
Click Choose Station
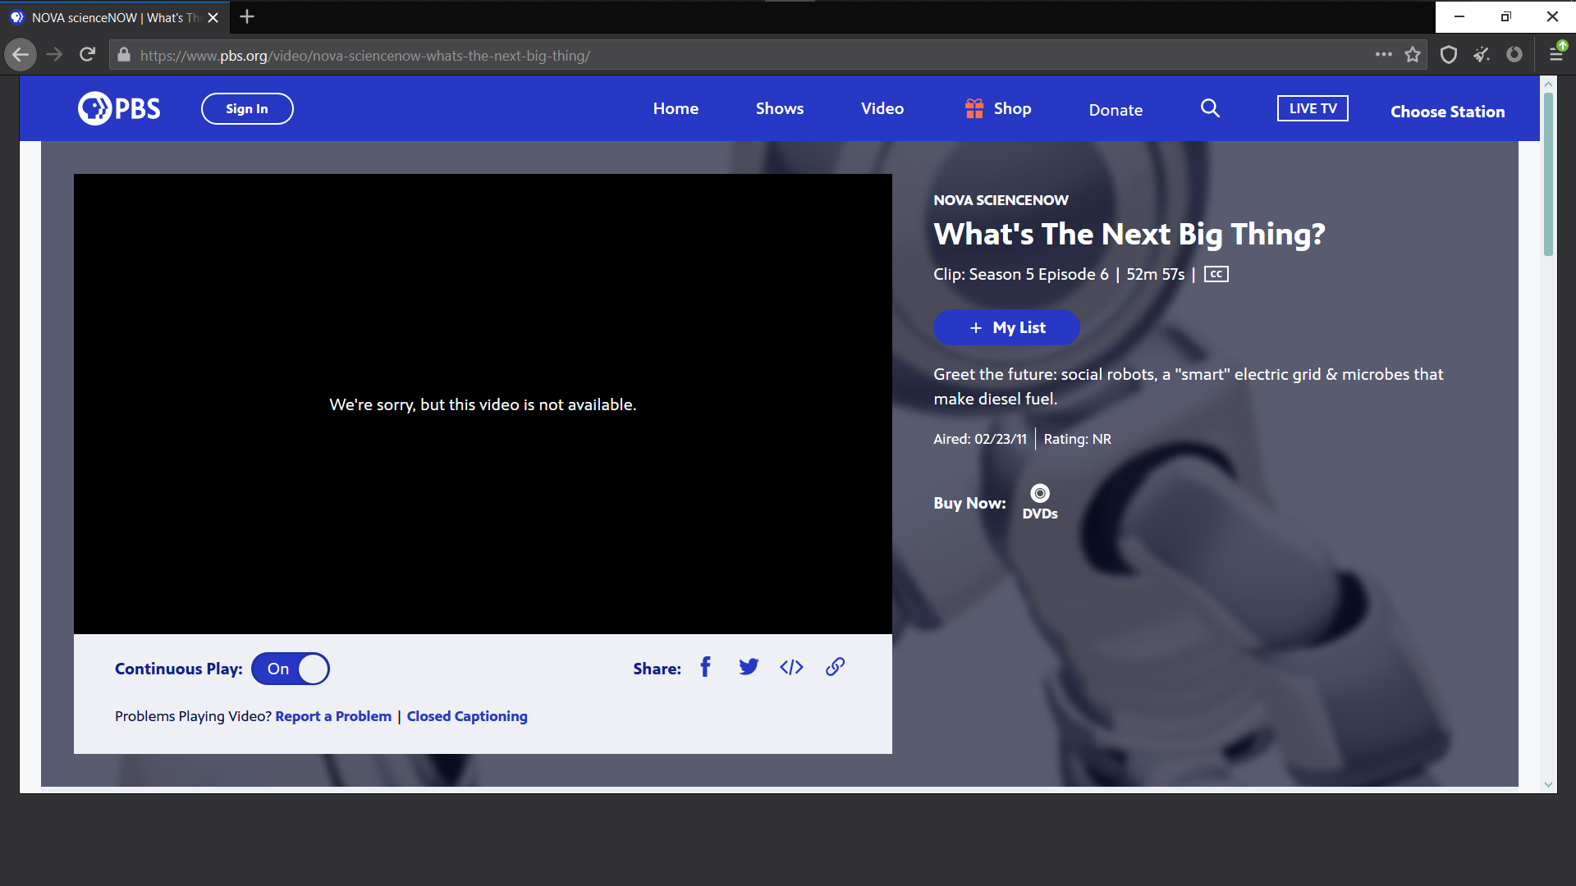tap(1448, 112)
